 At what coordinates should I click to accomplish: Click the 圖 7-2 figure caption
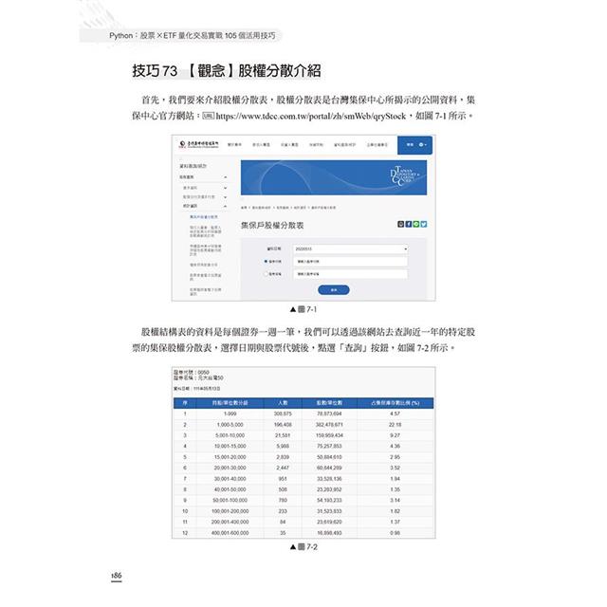point(303,547)
